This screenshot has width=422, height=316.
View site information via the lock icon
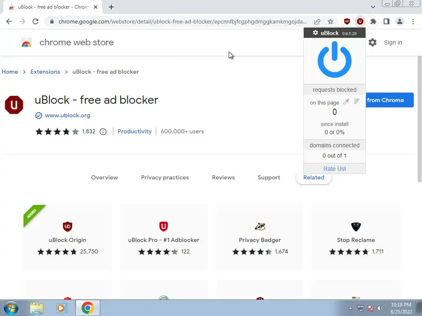coord(52,21)
